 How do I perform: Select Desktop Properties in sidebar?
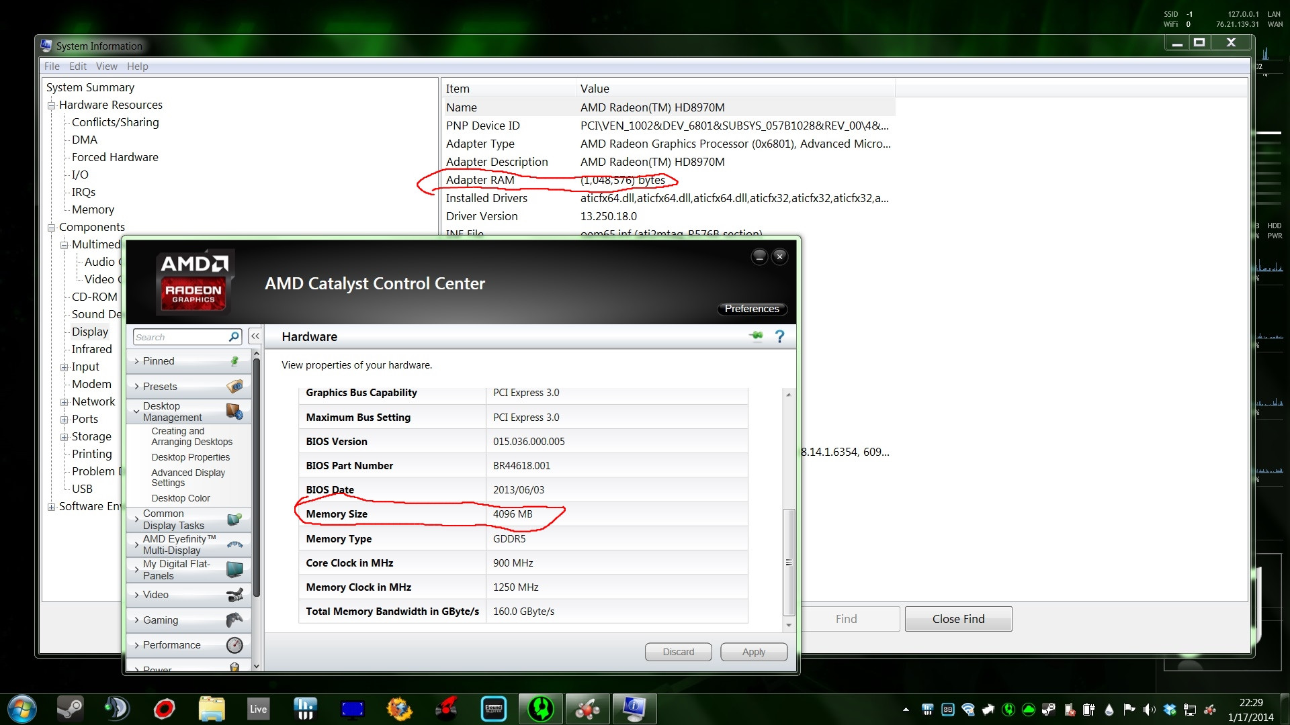point(191,457)
